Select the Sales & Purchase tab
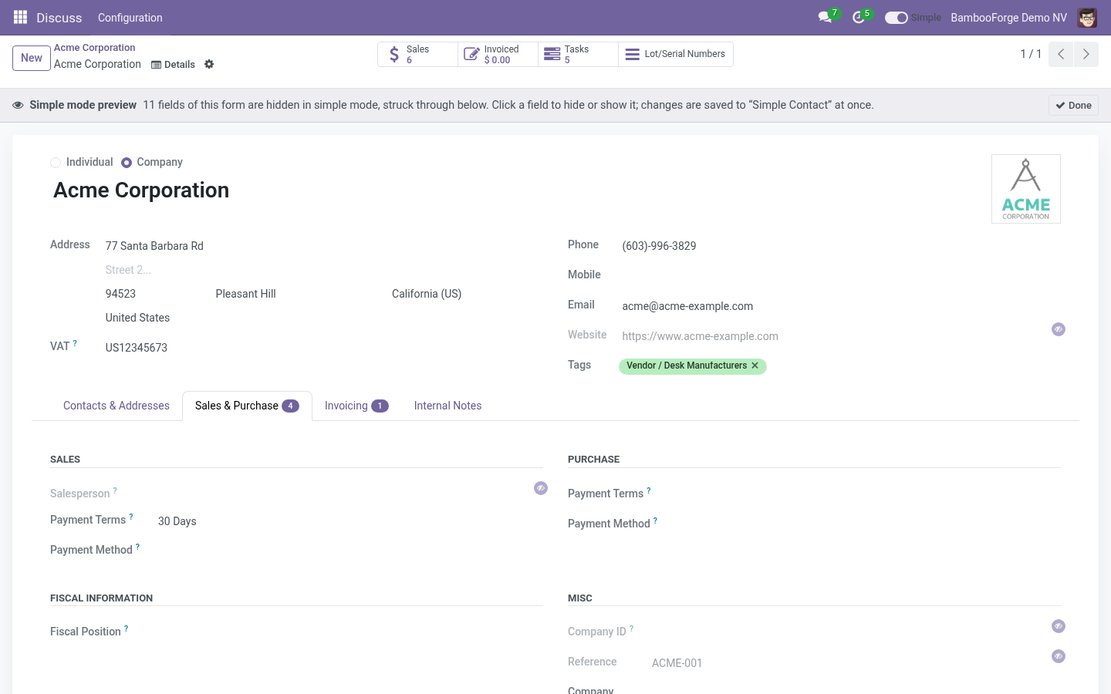 point(247,406)
